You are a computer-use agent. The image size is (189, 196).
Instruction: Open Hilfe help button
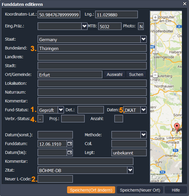(x=176, y=190)
